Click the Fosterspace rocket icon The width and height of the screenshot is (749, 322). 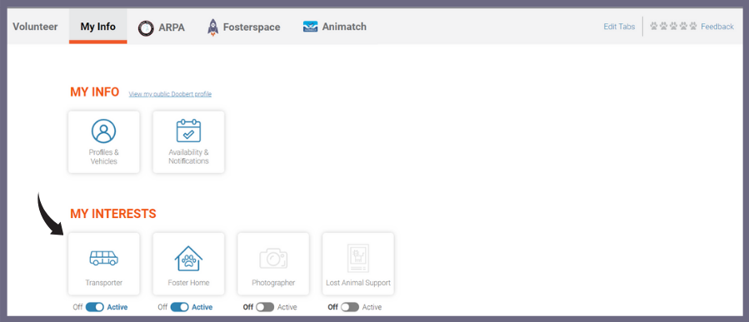(x=212, y=27)
